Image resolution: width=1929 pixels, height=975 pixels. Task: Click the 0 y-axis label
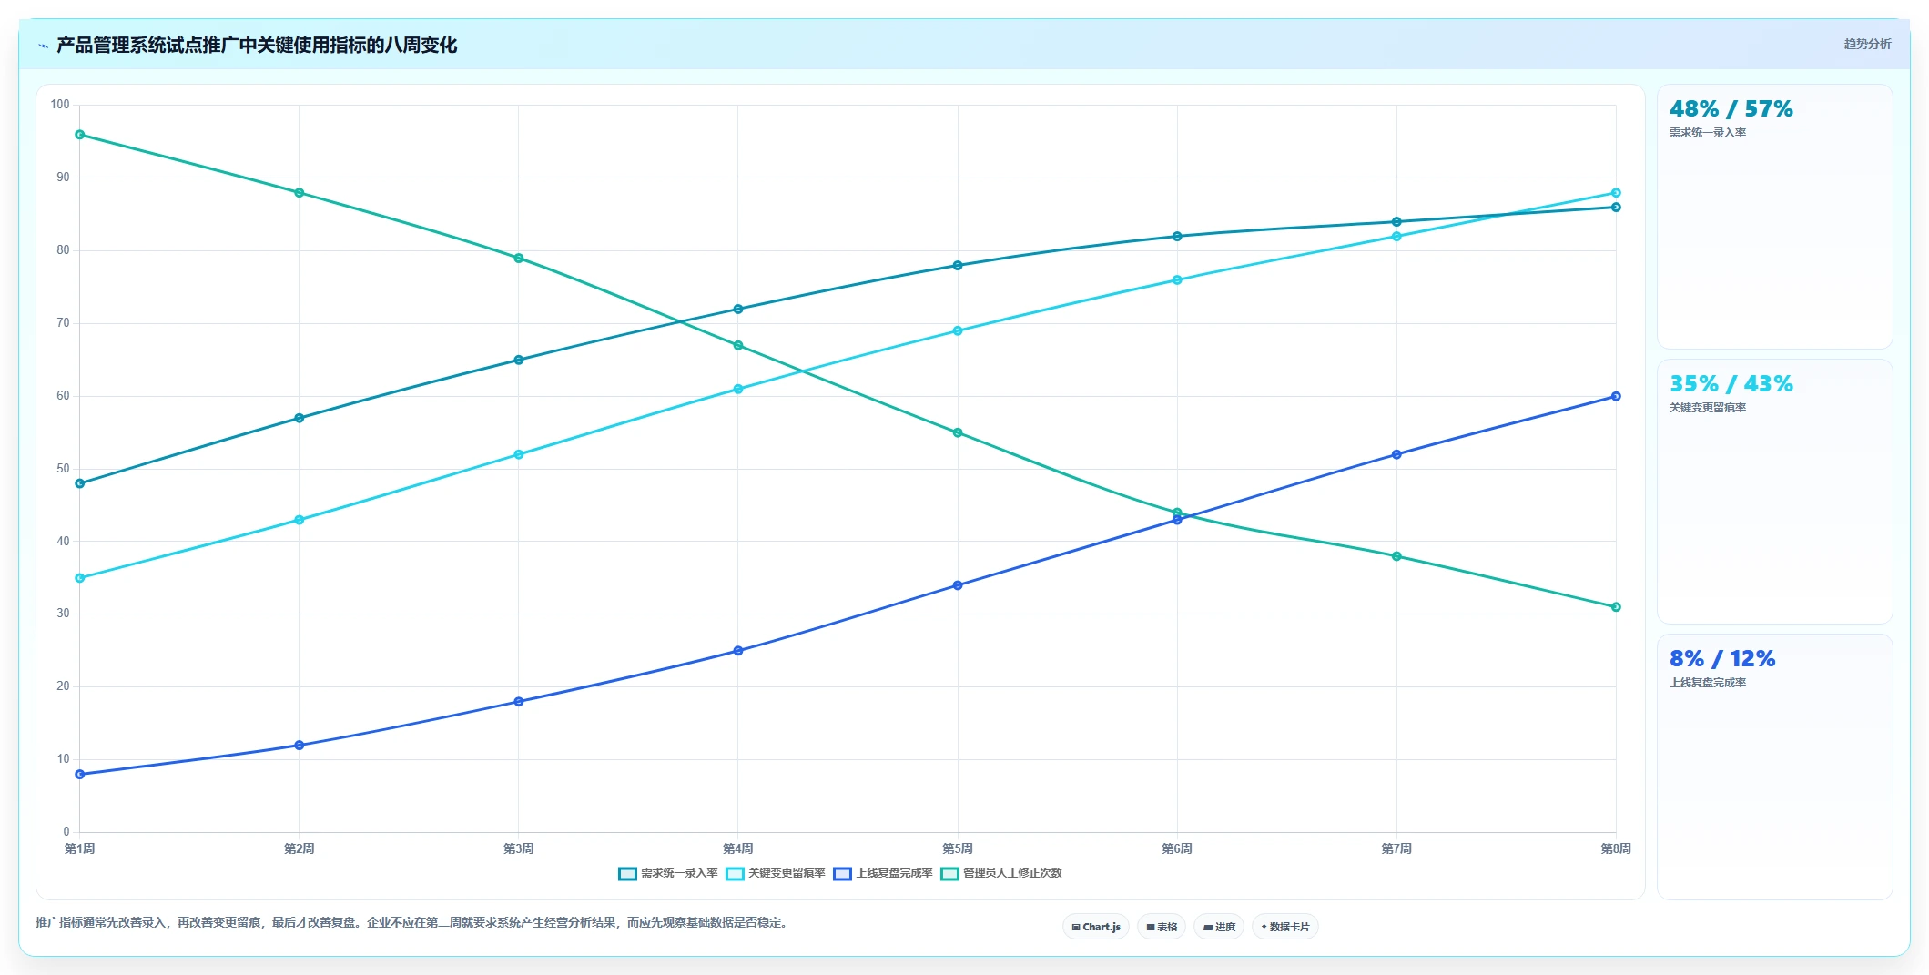coord(66,831)
